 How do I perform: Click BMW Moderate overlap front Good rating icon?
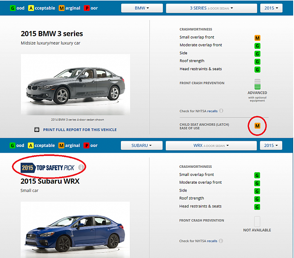[x=257, y=46]
